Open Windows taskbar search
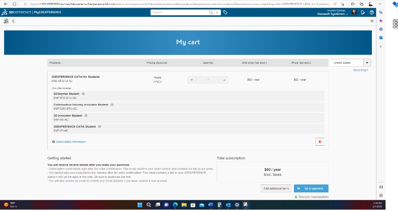 click(149, 205)
